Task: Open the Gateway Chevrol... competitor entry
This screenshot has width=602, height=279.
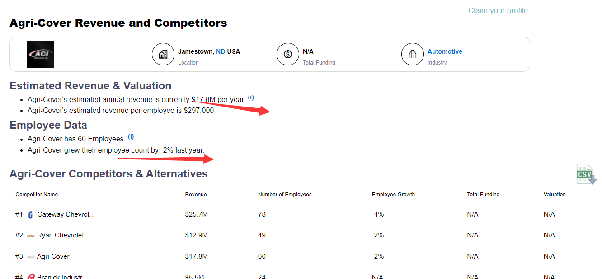Action: coord(66,214)
